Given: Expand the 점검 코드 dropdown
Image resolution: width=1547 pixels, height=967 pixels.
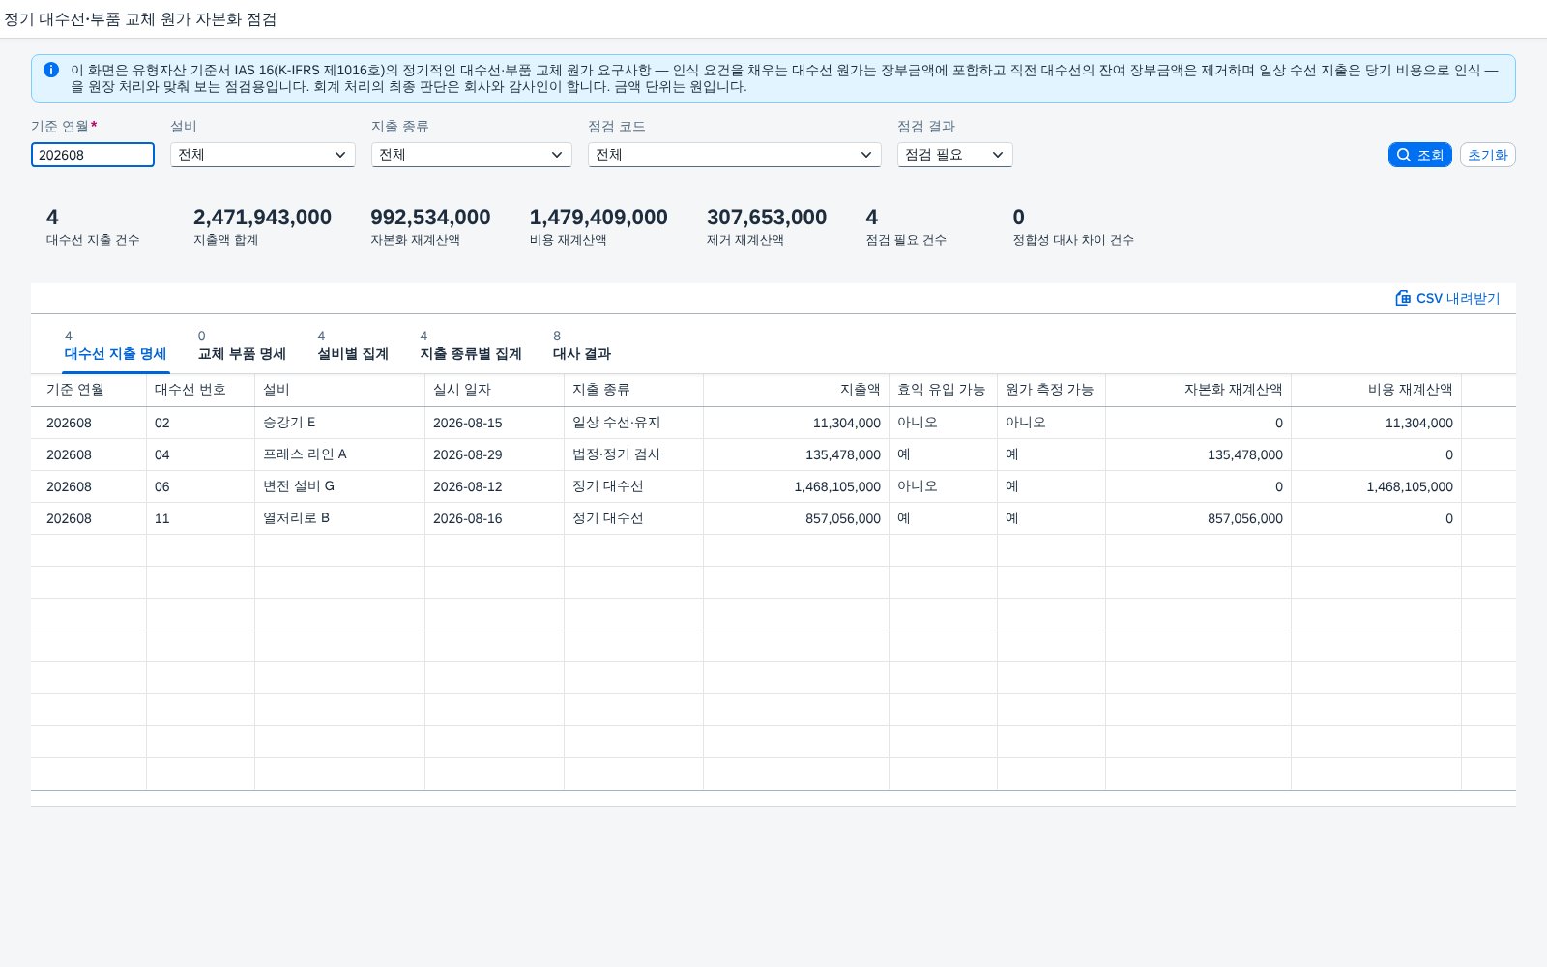Looking at the screenshot, I should 735,155.
